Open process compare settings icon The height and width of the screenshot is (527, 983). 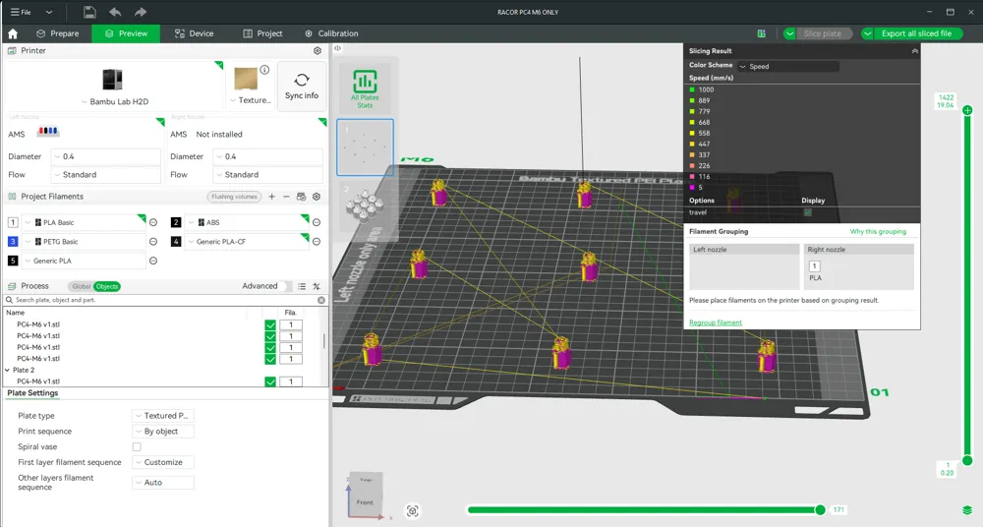click(317, 286)
